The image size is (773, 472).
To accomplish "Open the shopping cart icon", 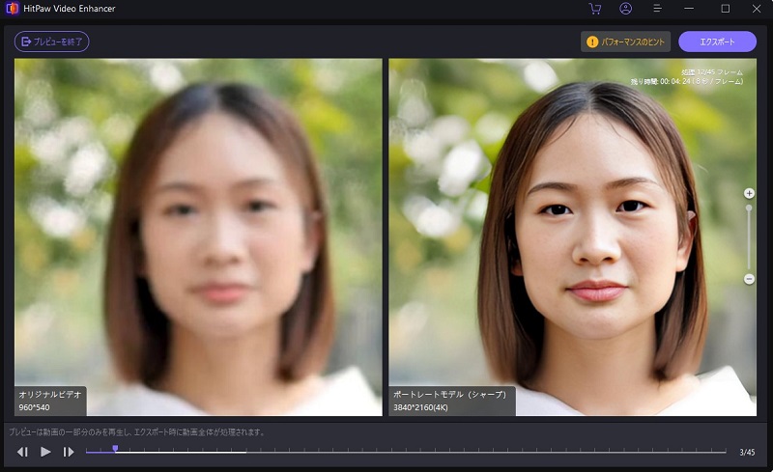I will point(594,9).
